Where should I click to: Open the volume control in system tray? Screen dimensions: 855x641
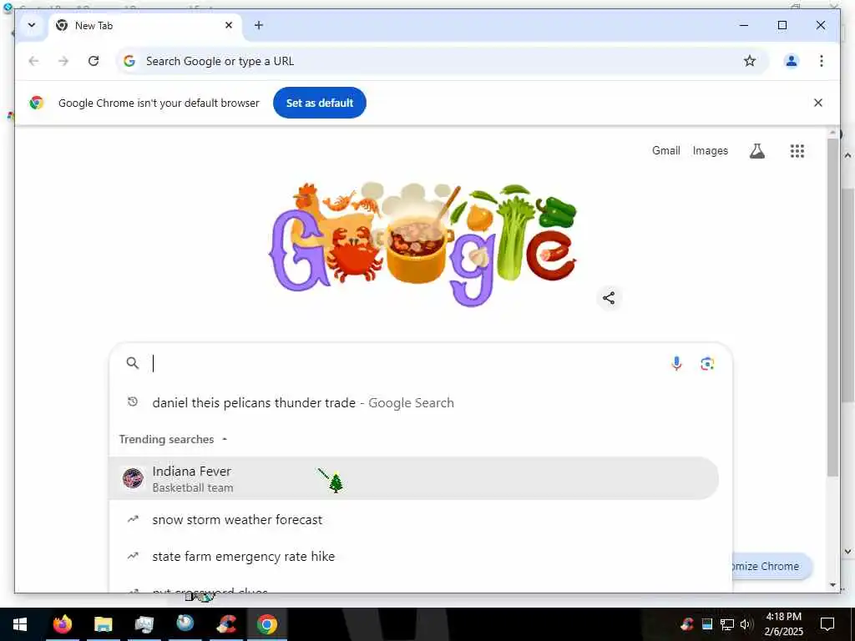tap(746, 624)
